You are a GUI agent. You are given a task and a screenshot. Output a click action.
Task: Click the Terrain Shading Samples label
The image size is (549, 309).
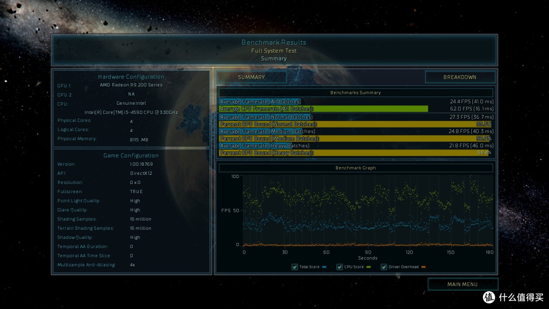pyautogui.click(x=86, y=228)
